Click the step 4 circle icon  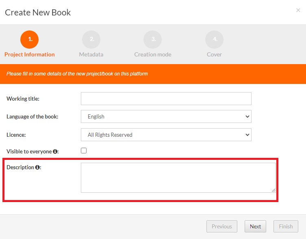pyautogui.click(x=214, y=39)
